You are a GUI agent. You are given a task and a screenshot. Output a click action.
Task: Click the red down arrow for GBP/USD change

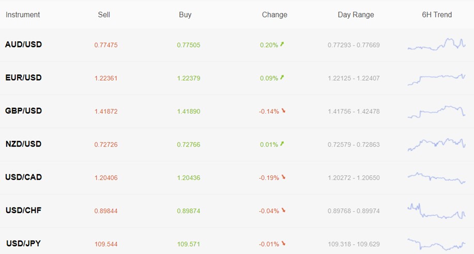click(283, 111)
